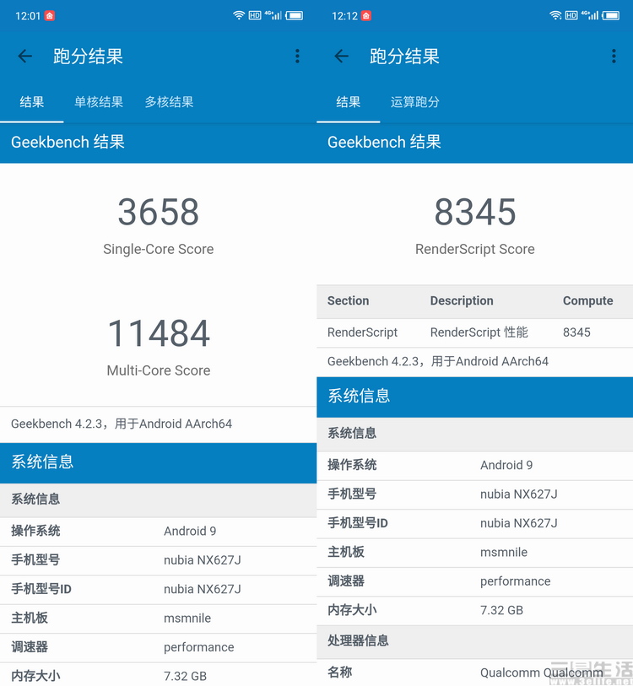Viewport: 633px width, 686px height.
Task: Tap the 主机板 label in the left screenshot
Action: 30,618
